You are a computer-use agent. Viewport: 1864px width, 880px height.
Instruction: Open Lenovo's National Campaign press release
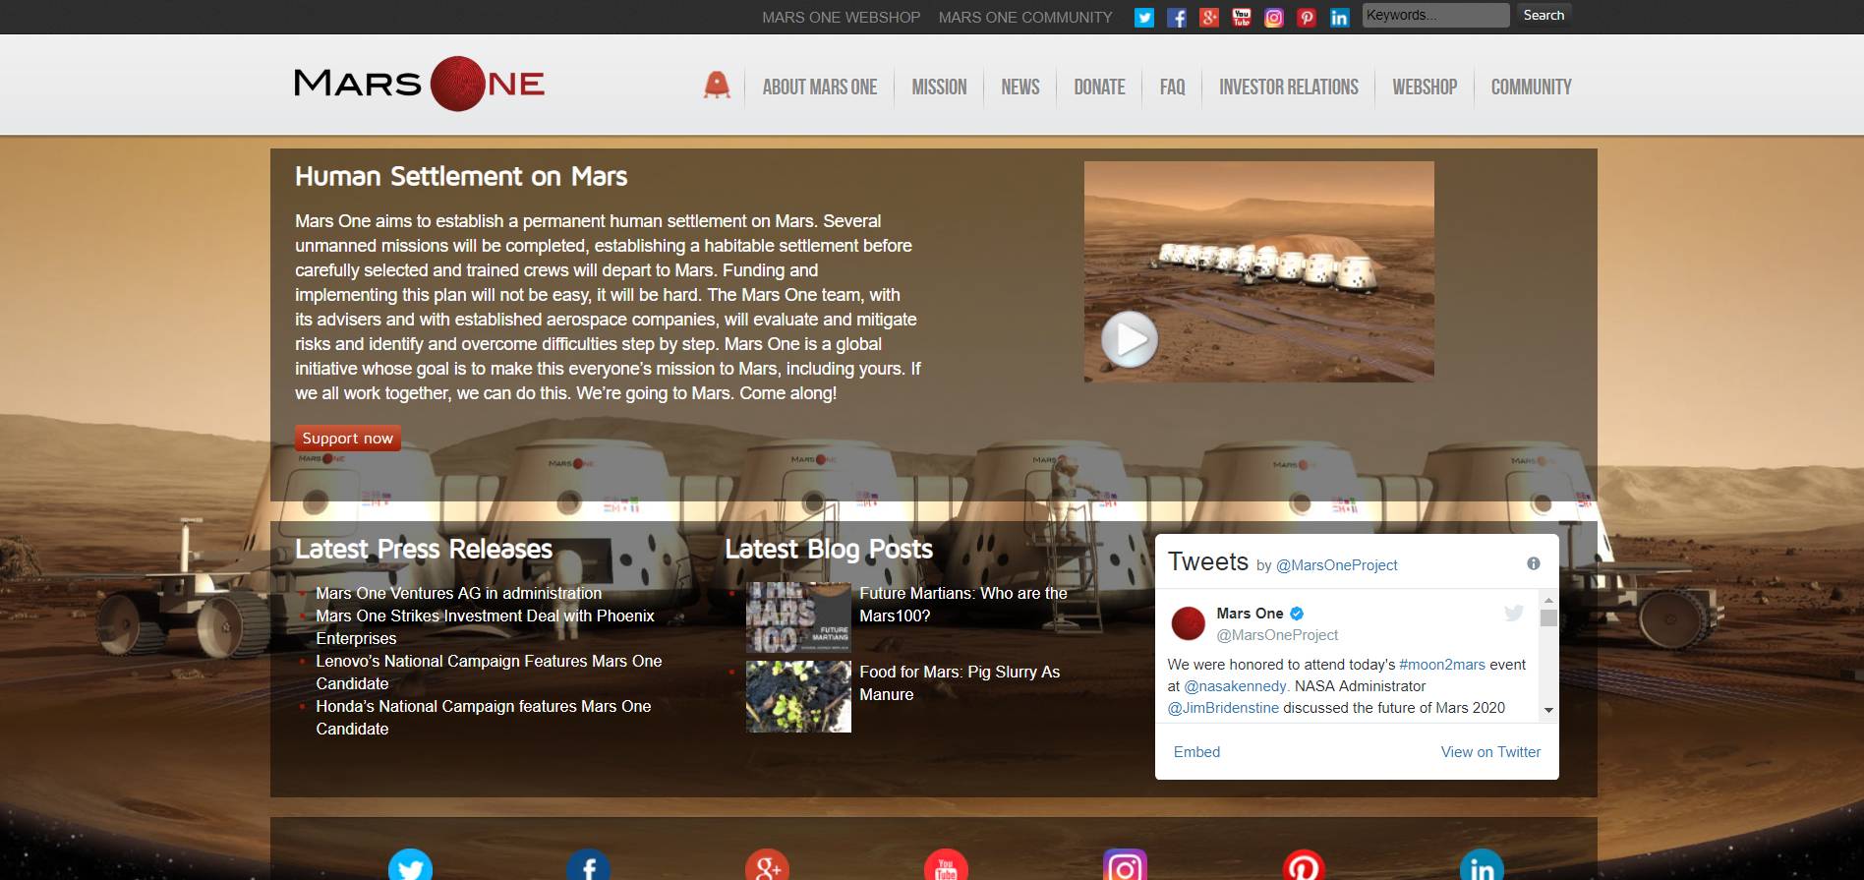click(489, 672)
